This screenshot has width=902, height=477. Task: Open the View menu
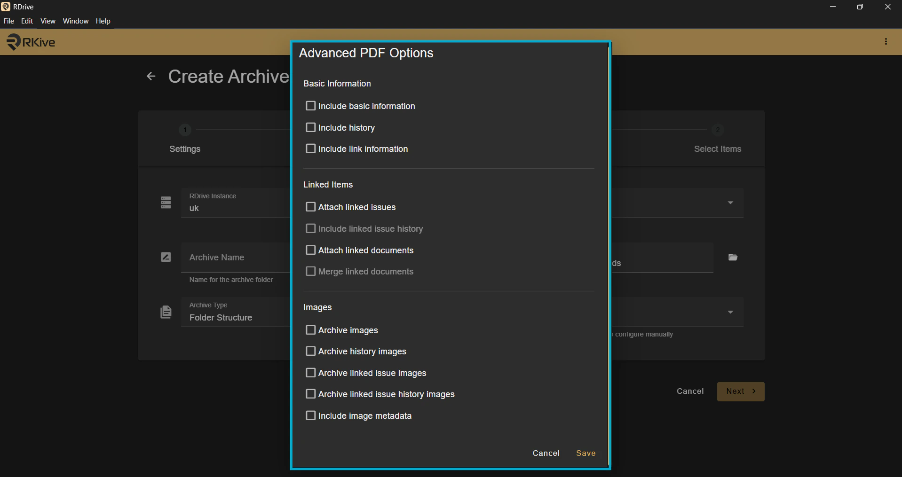pyautogui.click(x=48, y=21)
